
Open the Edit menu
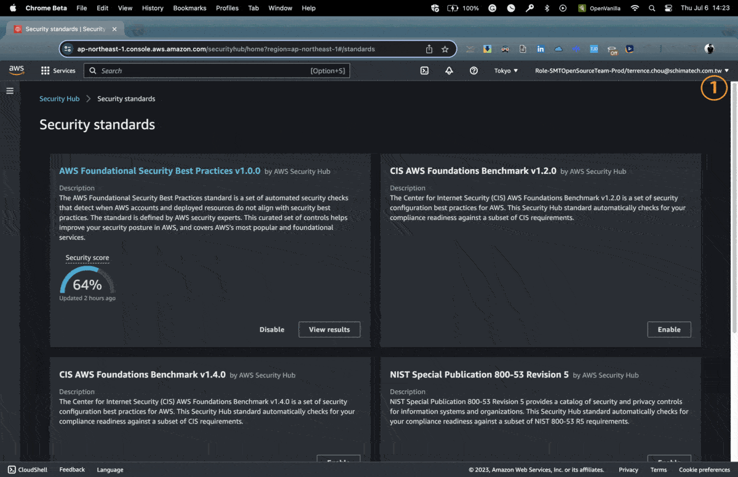[x=103, y=8]
